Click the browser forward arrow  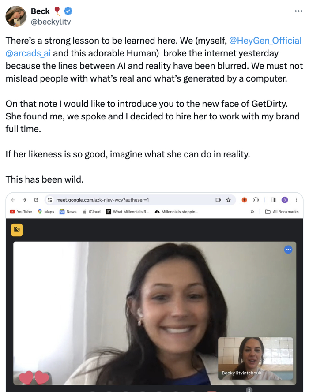[x=24, y=200]
